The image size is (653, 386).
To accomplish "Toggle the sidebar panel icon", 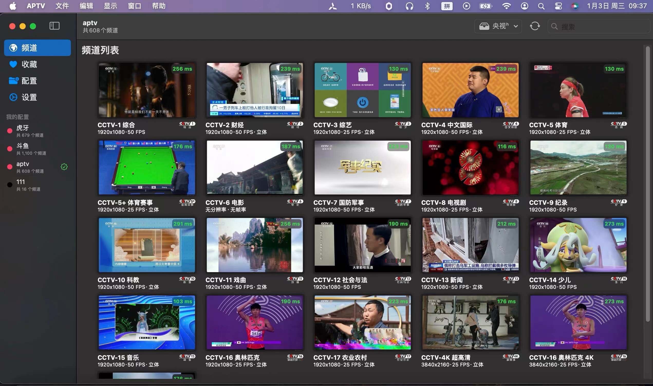I will point(54,26).
